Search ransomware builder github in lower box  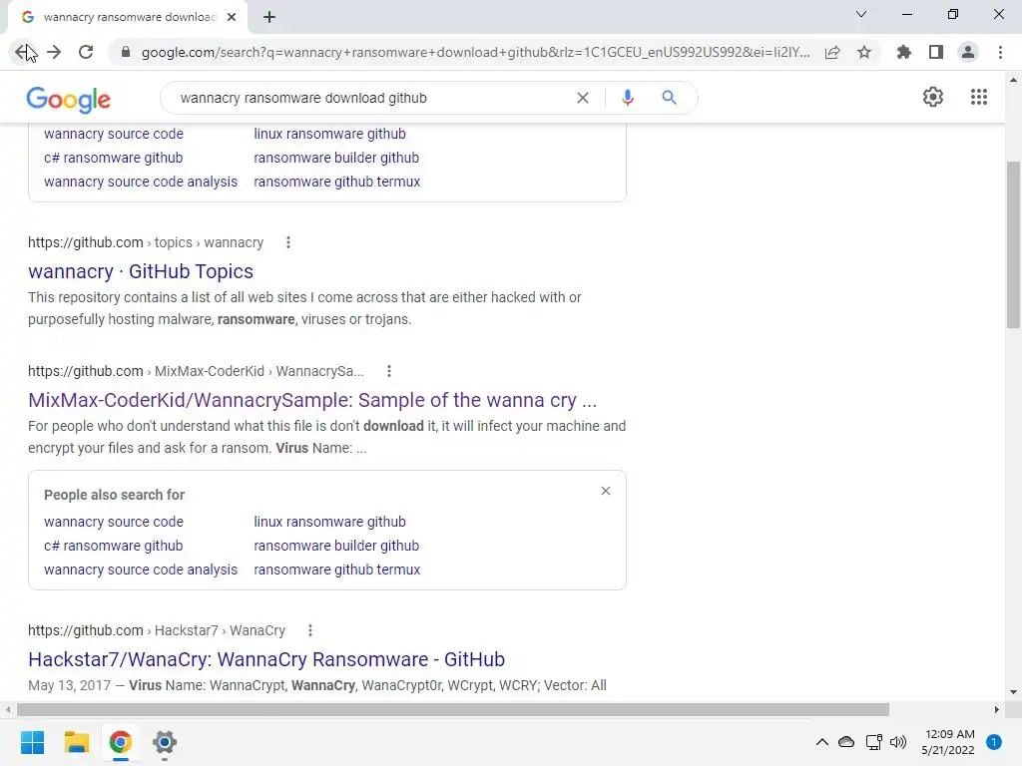pyautogui.click(x=336, y=546)
